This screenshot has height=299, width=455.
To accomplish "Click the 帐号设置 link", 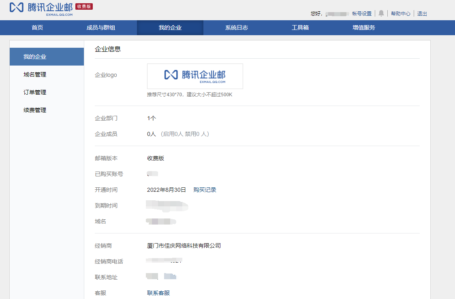I will (362, 14).
